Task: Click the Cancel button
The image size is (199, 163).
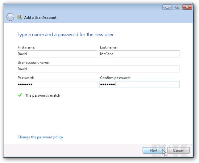Action: [x=178, y=150]
